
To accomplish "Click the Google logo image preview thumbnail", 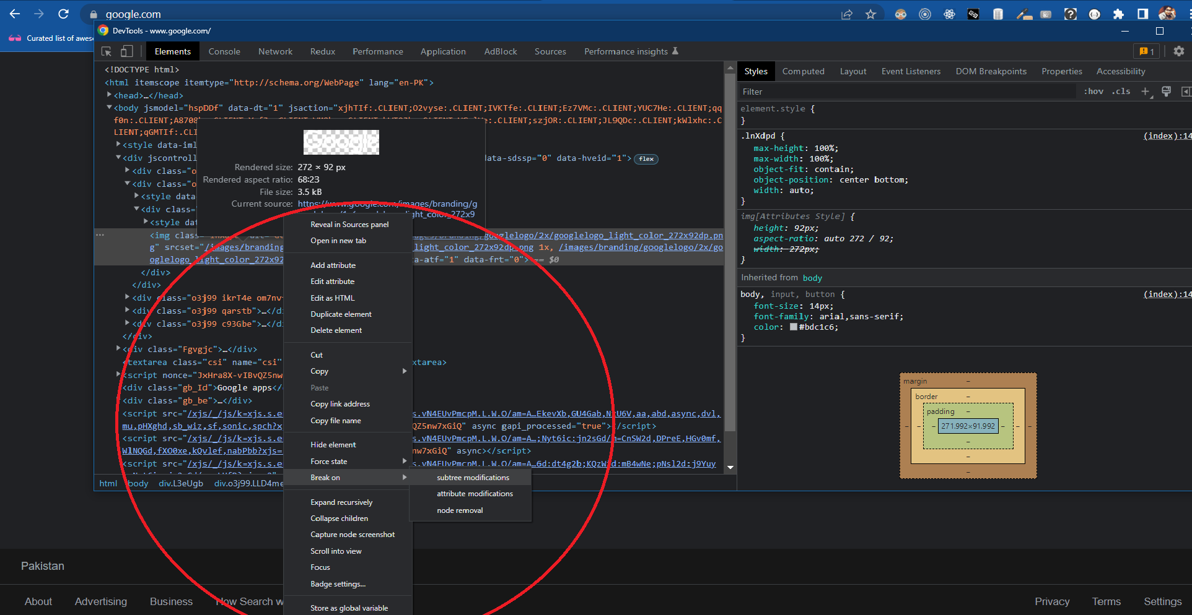I will pyautogui.click(x=341, y=142).
